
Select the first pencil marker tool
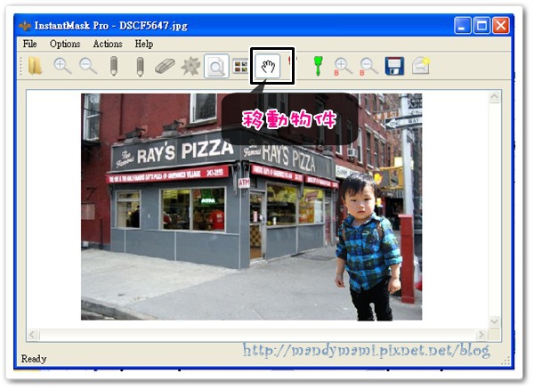tap(114, 66)
